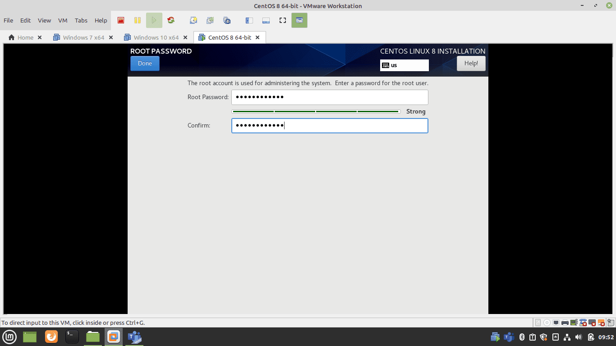Open the View menu
The height and width of the screenshot is (346, 616).
tap(44, 20)
